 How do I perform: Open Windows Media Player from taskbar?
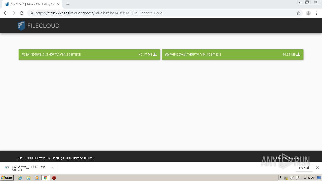(37, 178)
